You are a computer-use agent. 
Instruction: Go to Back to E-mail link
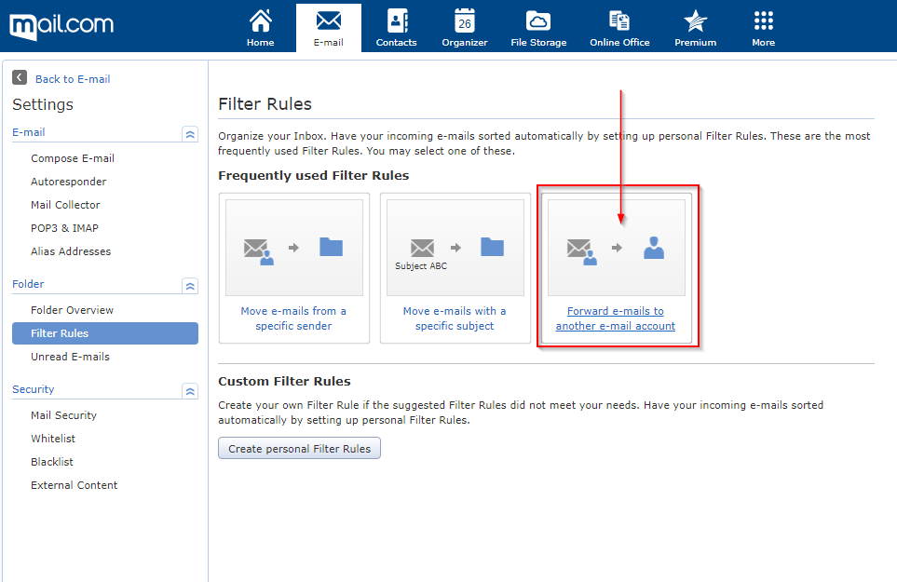click(x=73, y=79)
